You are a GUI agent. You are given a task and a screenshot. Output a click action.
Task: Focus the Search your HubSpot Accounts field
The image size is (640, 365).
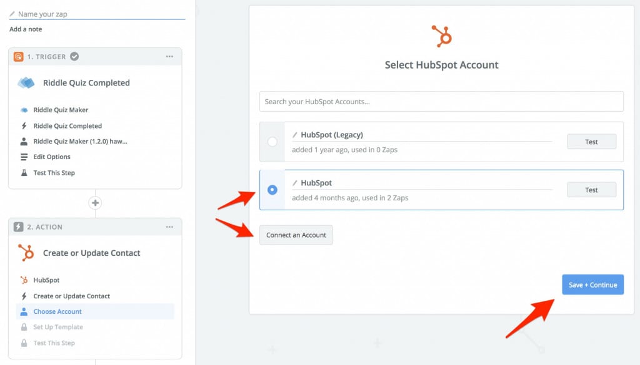442,102
